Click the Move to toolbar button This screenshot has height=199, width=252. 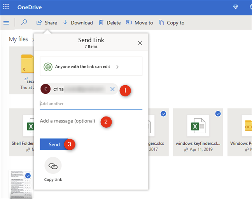(140, 23)
